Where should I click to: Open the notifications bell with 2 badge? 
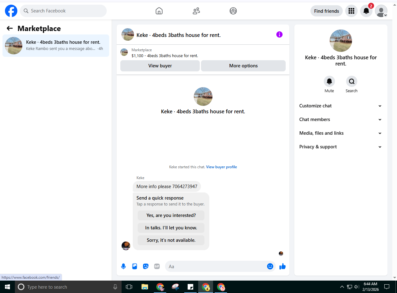coord(366,11)
